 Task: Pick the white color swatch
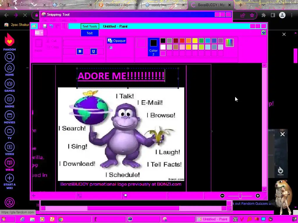(163, 47)
